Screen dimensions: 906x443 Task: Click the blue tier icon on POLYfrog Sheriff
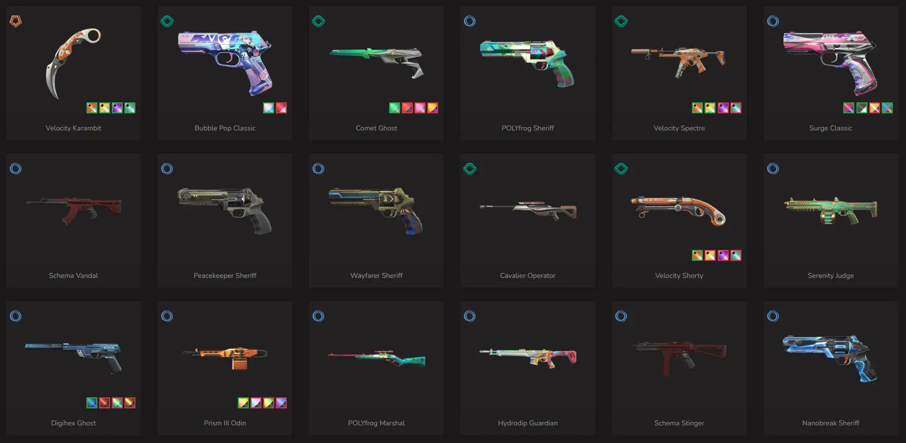[470, 21]
